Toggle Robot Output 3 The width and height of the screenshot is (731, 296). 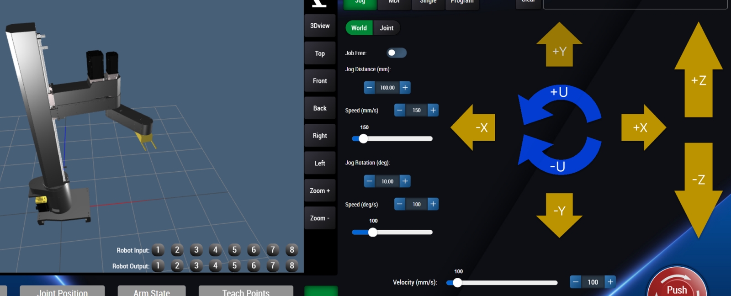(x=196, y=265)
